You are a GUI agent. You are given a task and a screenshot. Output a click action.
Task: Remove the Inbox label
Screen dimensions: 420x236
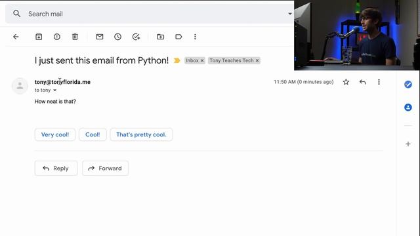click(202, 61)
